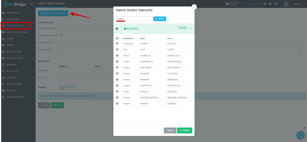The height and width of the screenshot is (142, 307).
Task: Toggle the Track impressions checkbox
Action: 61,35
